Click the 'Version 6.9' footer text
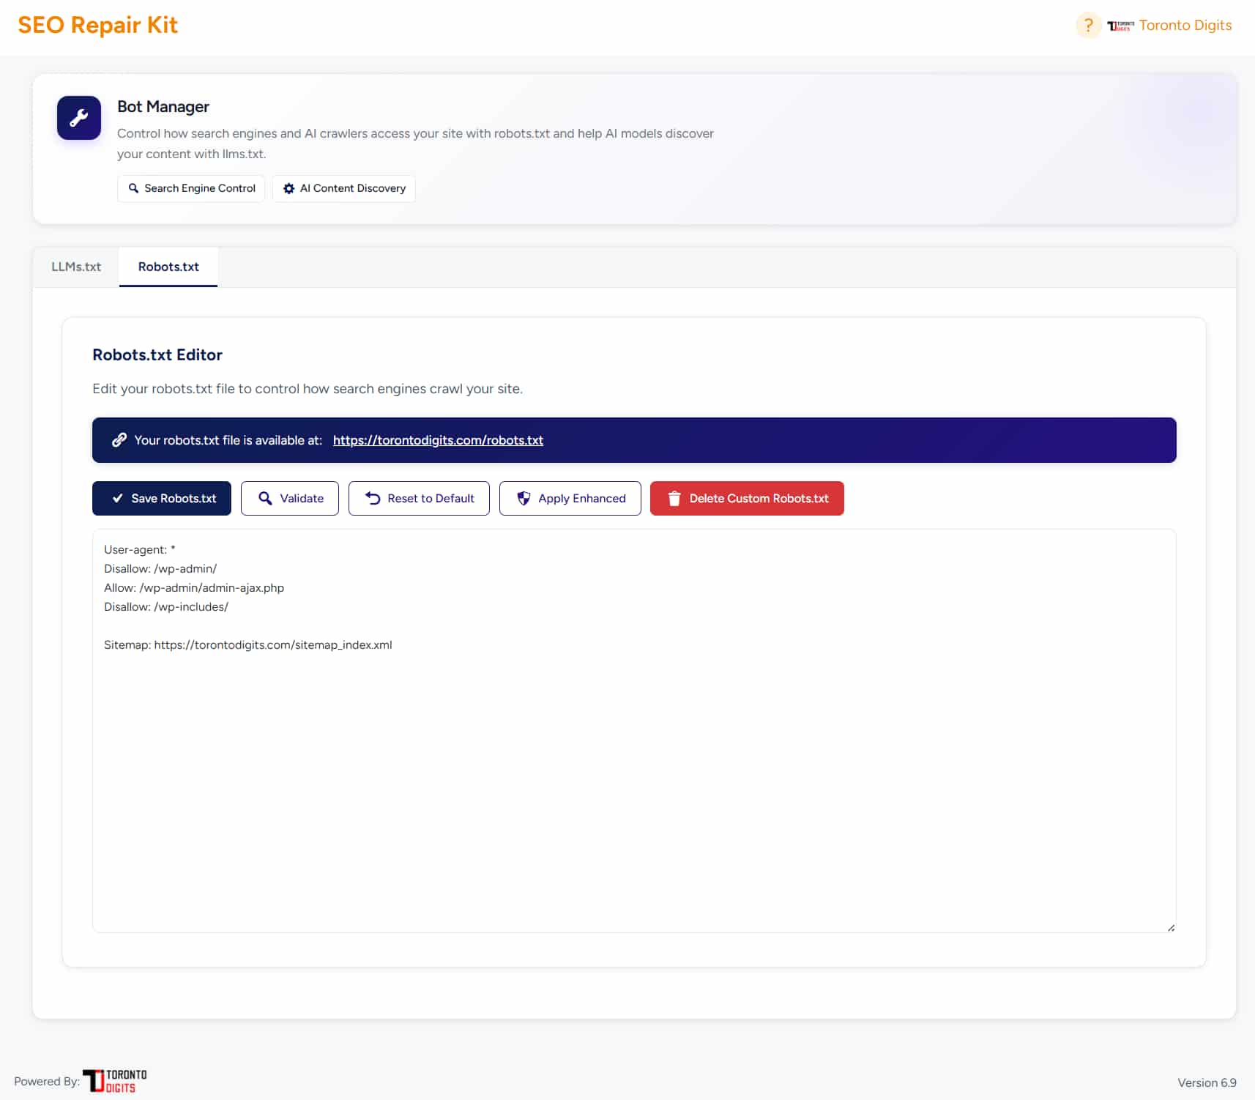The image size is (1255, 1100). [1207, 1082]
